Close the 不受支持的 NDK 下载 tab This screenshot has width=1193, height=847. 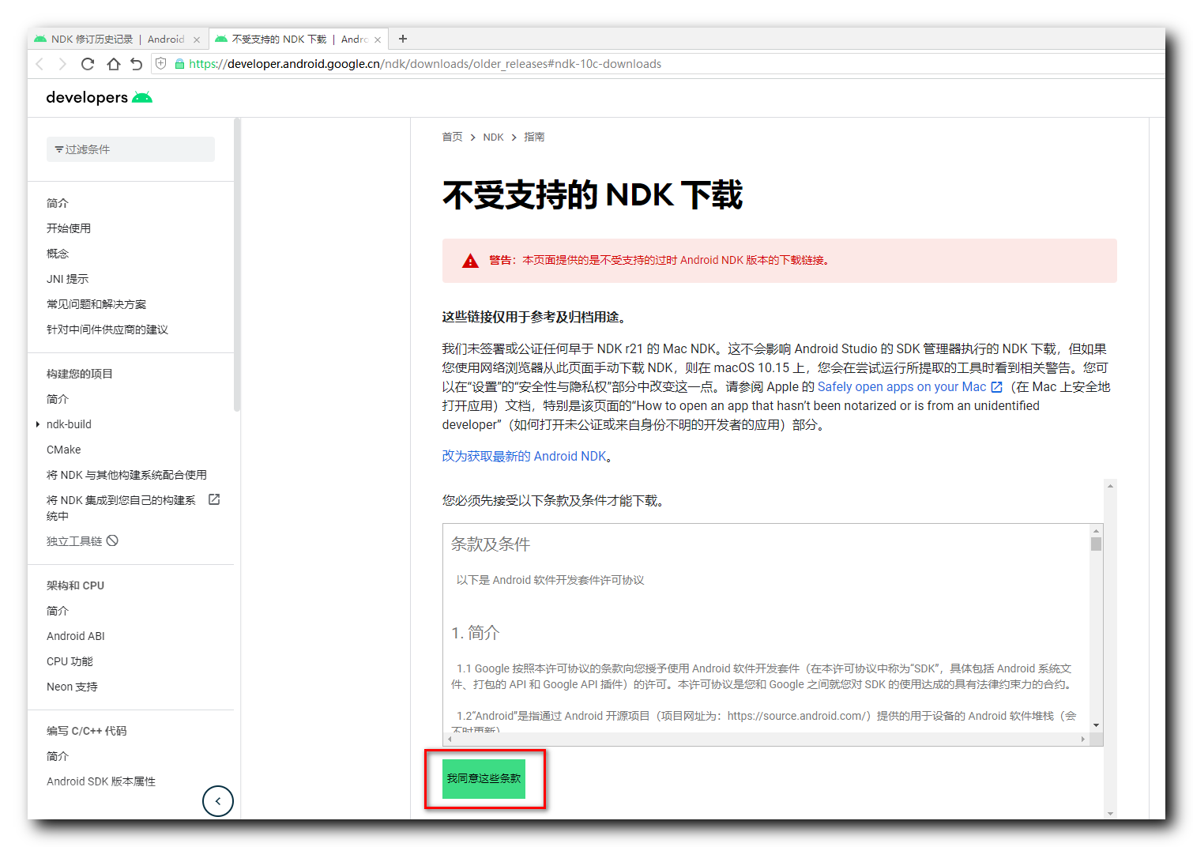[378, 40]
